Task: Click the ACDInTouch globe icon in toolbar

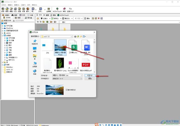Action: (x=57, y=9)
